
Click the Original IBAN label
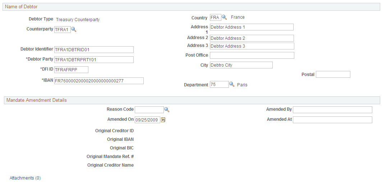pyautogui.click(x=120, y=139)
